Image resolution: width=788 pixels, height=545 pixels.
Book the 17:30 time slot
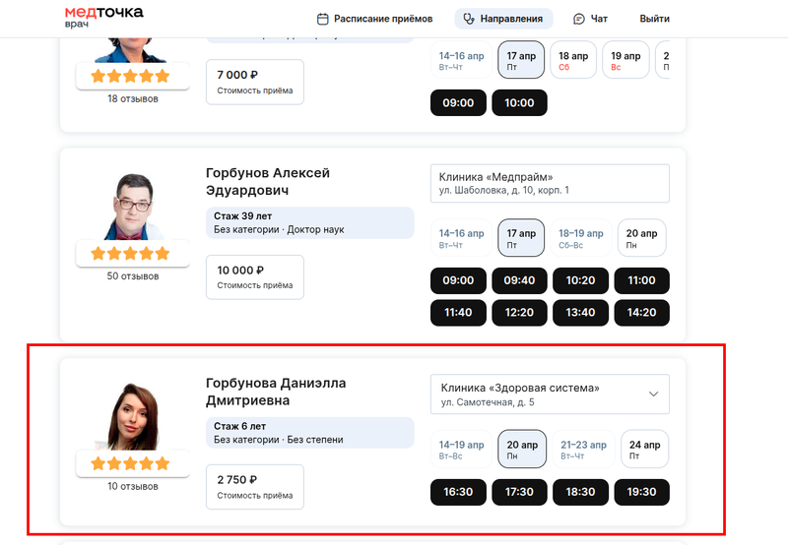[520, 492]
